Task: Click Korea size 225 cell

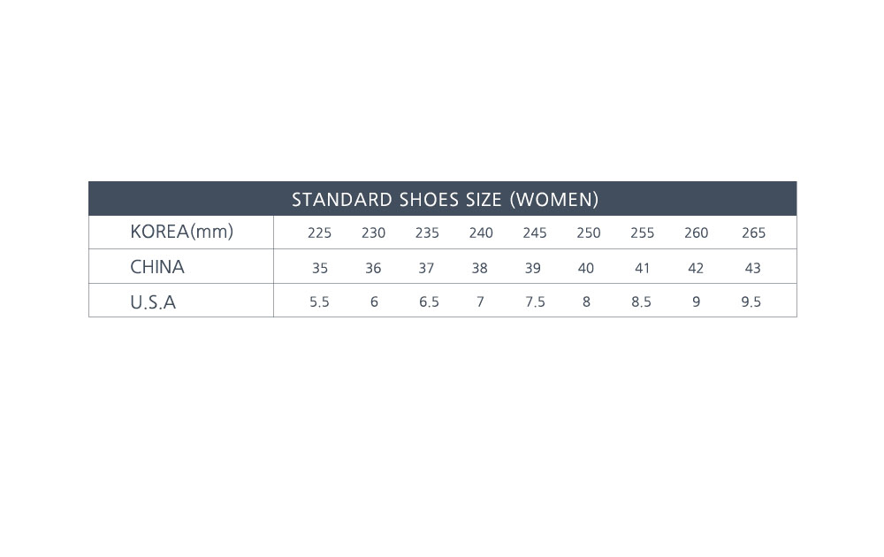Action: [x=319, y=233]
